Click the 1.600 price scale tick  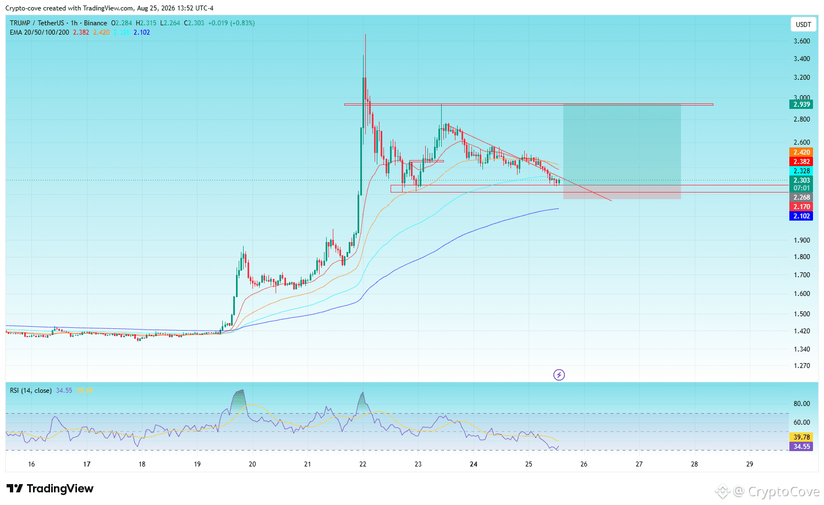click(x=801, y=294)
